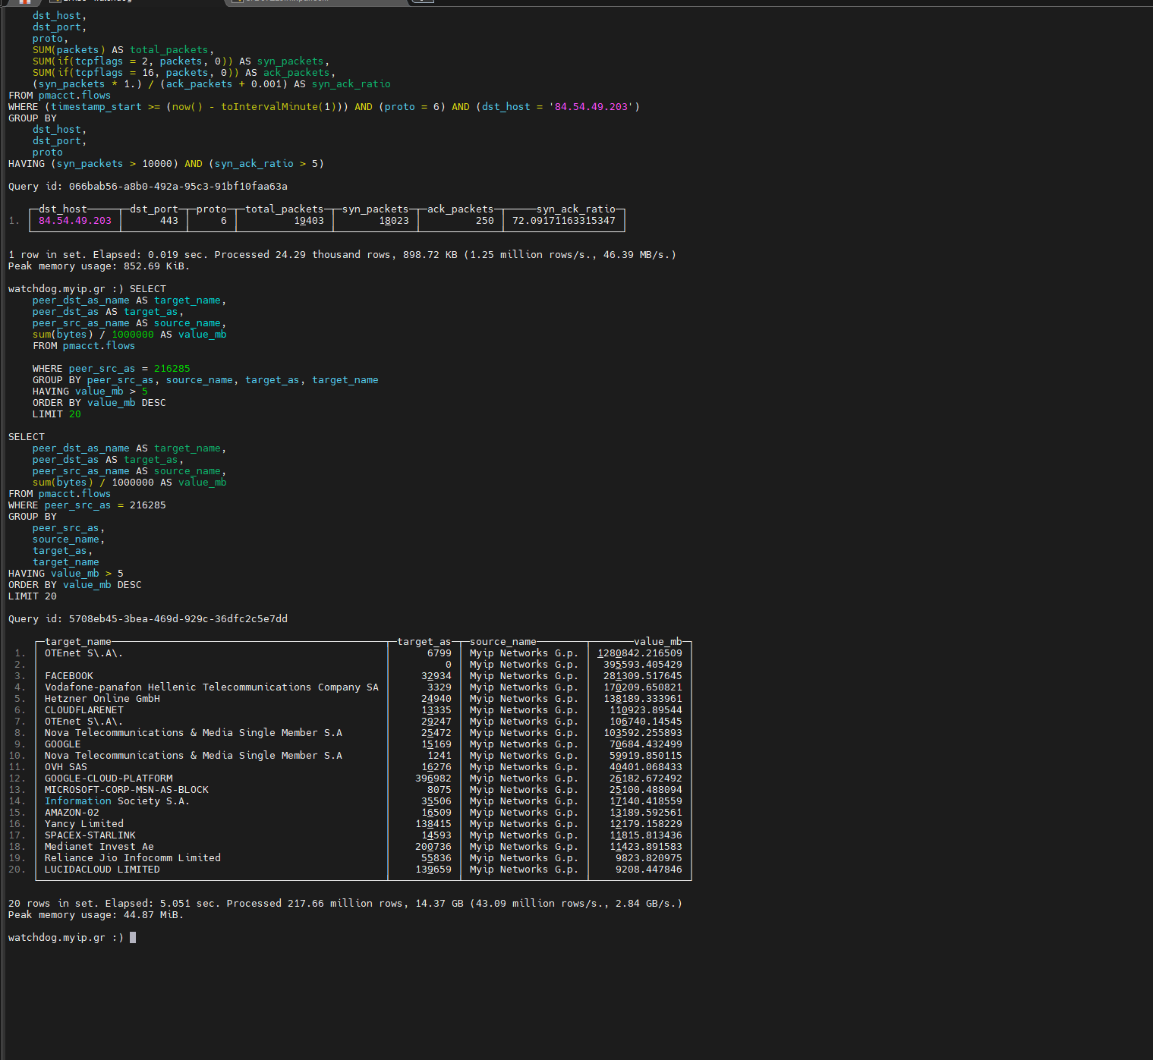
Task: Click 'Peak memory usage: 852.69 KiB.' line
Action: (x=99, y=266)
